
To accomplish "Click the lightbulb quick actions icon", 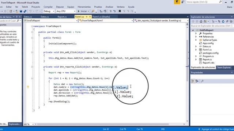I will pyautogui.click(x=28, y=87).
